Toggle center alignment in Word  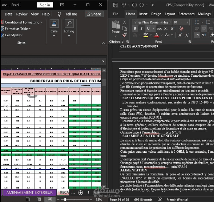[x=204, y=29]
